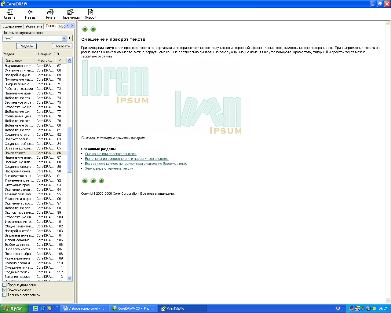Uncheck Похожие слова checkbox
The height and width of the screenshot is (313, 391).
click(x=5, y=290)
